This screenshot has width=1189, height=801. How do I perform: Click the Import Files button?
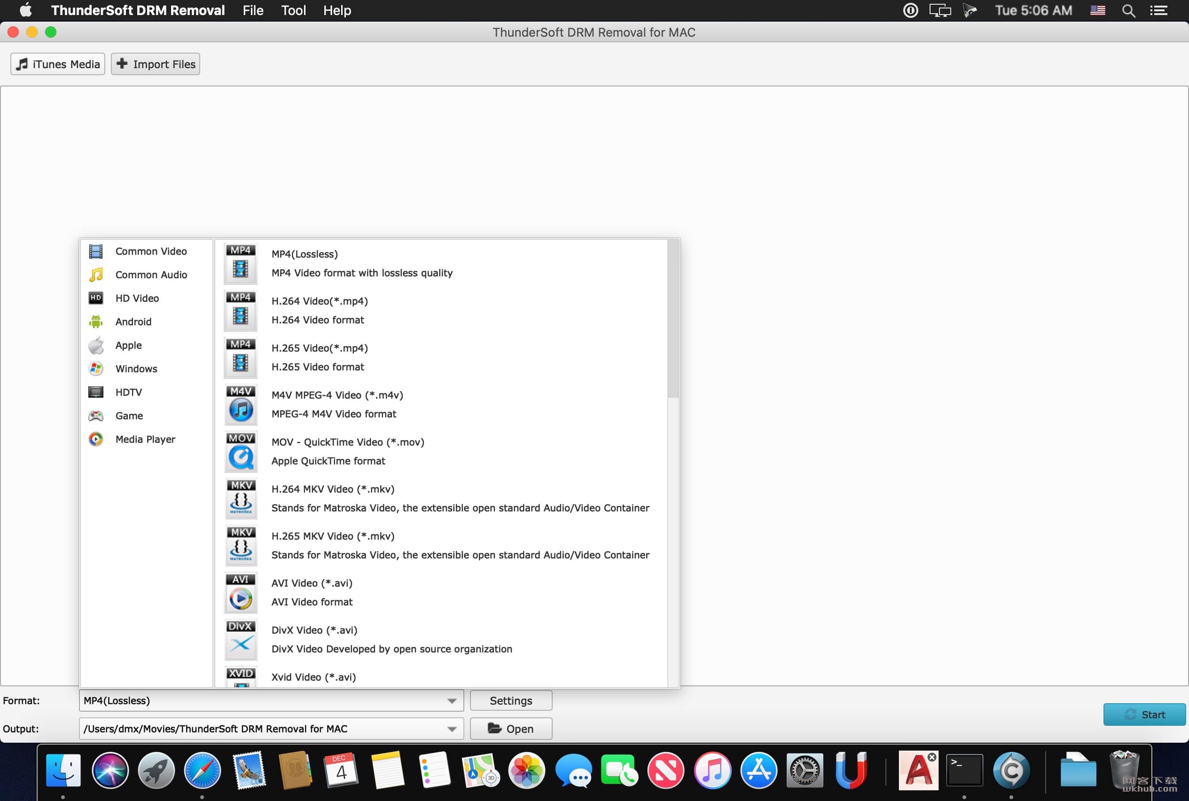[155, 64]
